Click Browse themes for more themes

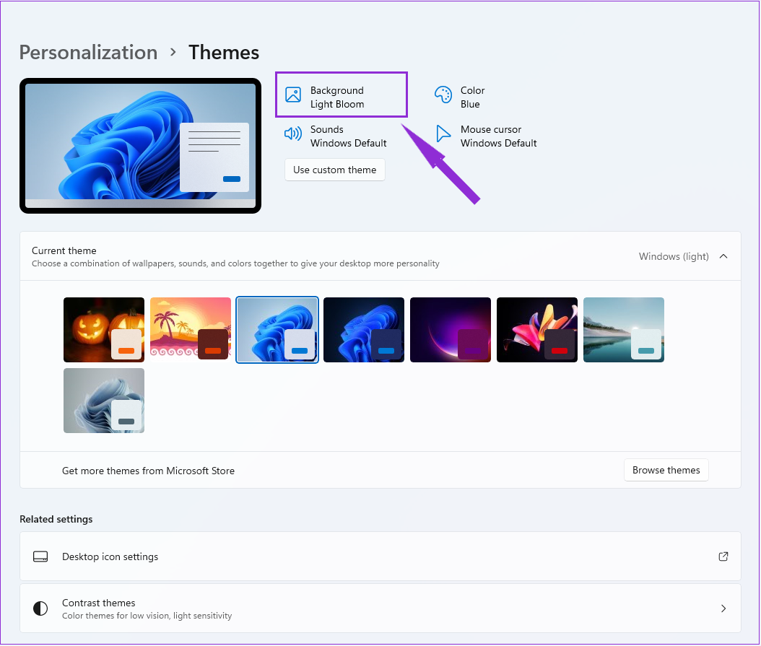coord(666,470)
